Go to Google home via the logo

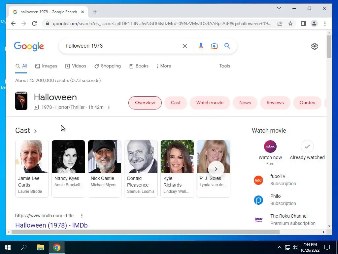click(29, 46)
